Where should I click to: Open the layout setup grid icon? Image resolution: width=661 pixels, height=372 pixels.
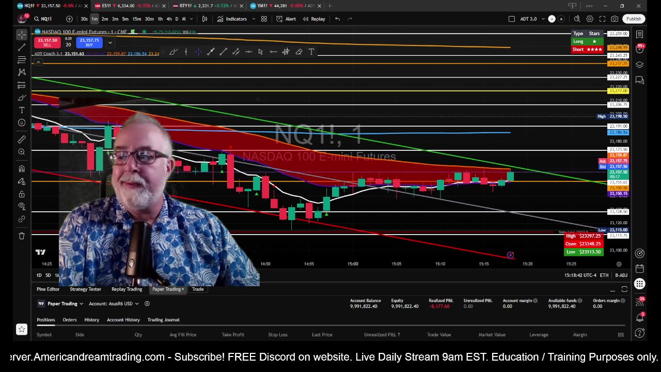pos(264,19)
